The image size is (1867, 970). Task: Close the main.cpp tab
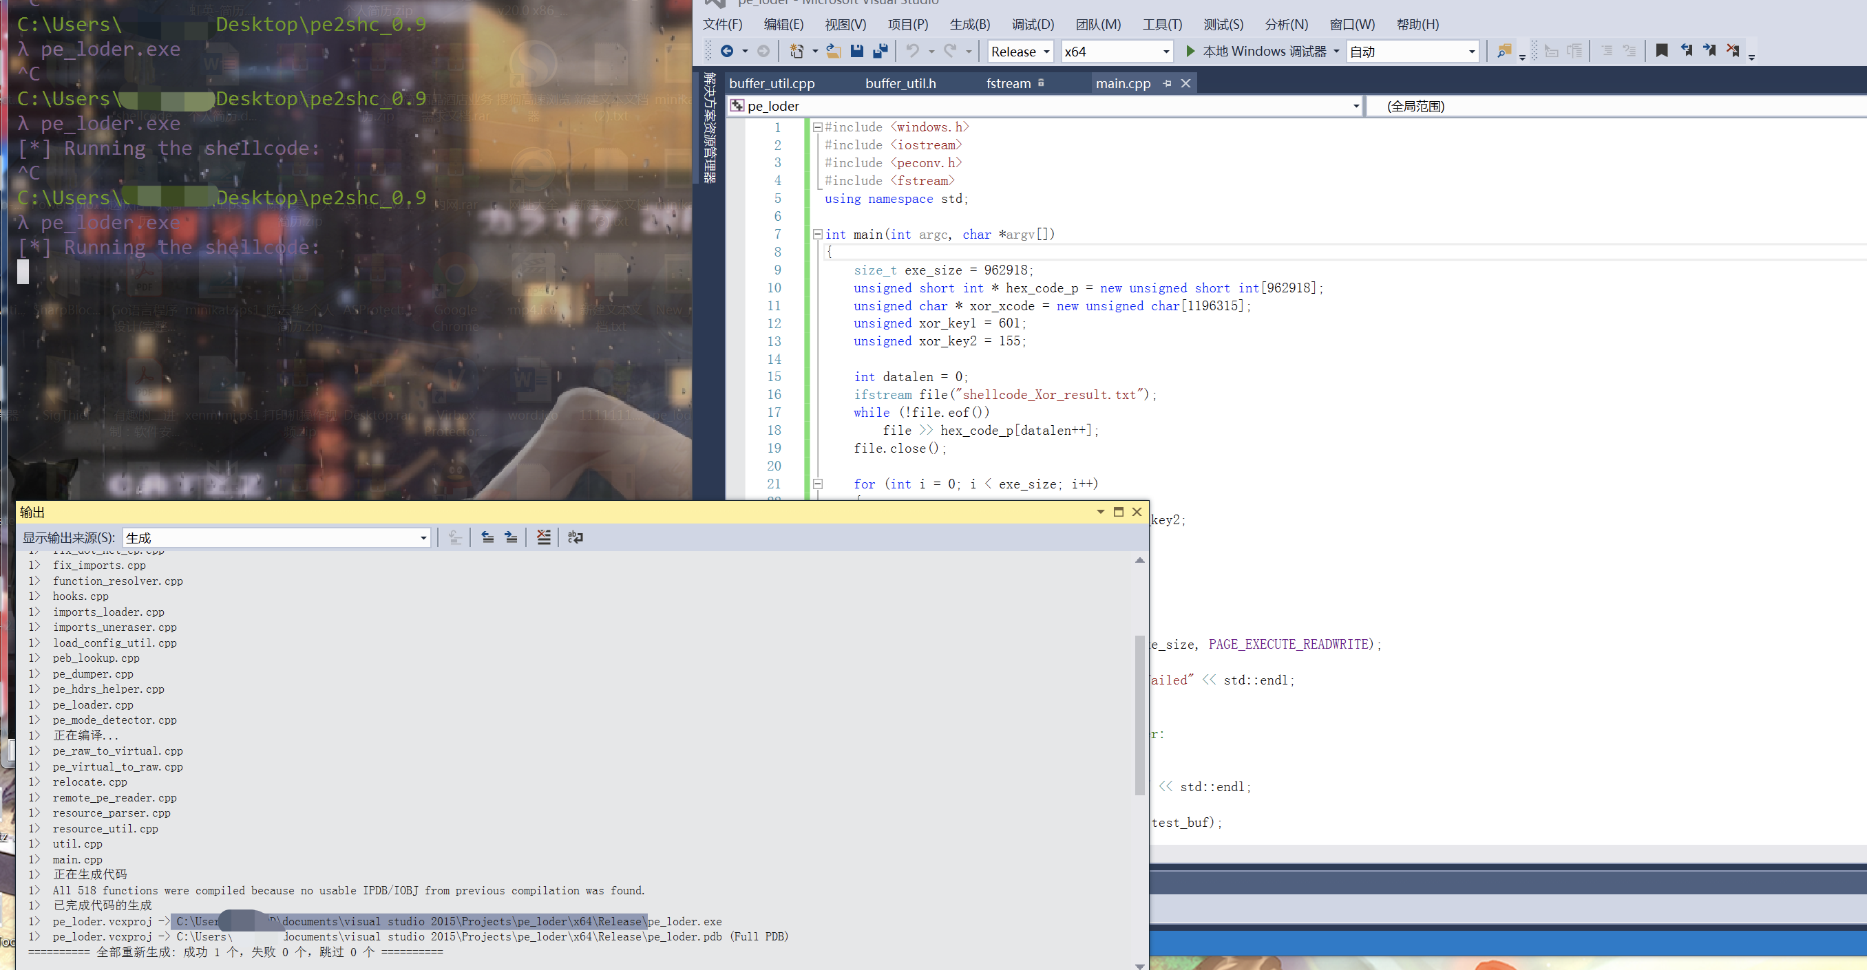(1185, 83)
